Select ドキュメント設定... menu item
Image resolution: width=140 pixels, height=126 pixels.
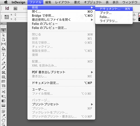tap(61, 83)
